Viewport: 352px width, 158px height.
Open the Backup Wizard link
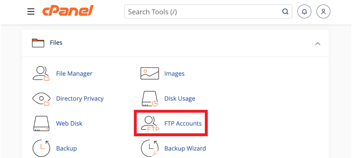[x=185, y=148]
